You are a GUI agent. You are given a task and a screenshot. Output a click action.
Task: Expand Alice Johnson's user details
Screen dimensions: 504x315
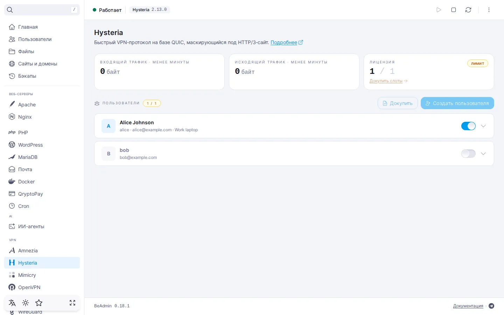pyautogui.click(x=483, y=126)
